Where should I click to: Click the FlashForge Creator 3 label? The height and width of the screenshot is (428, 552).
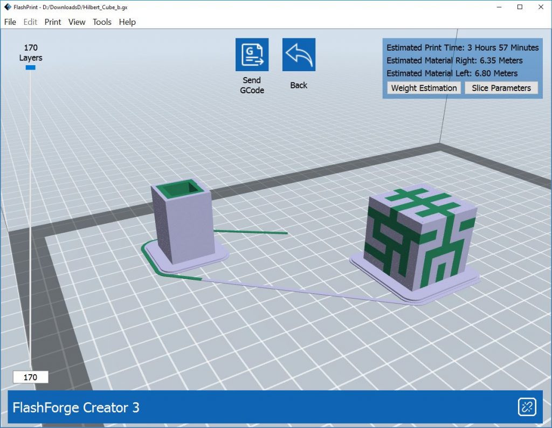76,408
